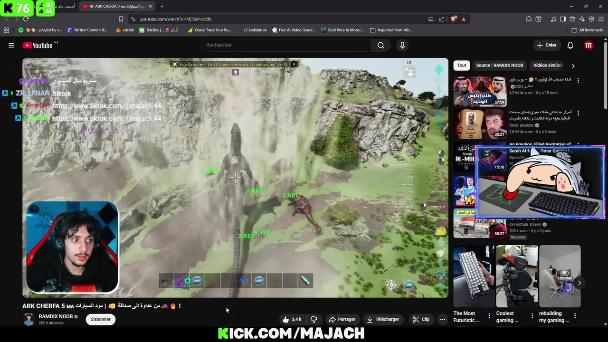The image size is (608, 342).
Task: Open the media control music-note icon
Action: click(x=553, y=19)
